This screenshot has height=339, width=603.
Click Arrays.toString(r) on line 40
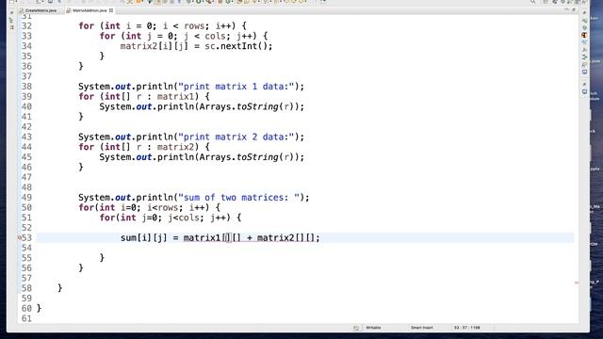[x=246, y=106]
